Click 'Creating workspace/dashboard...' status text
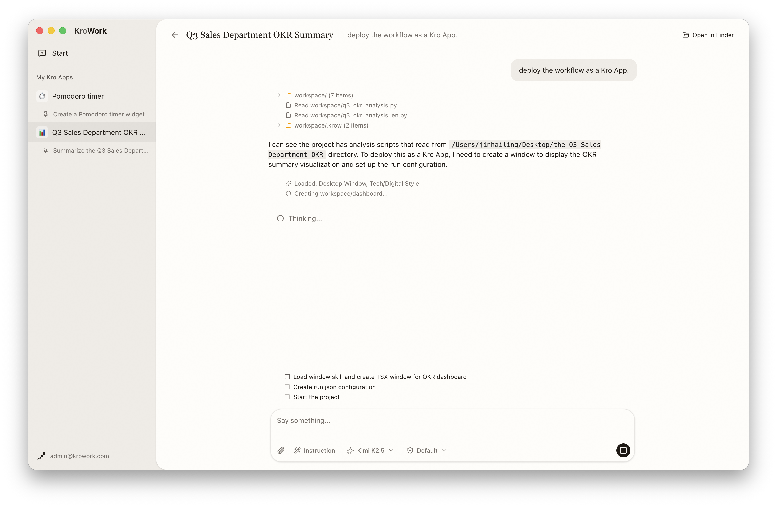This screenshot has width=777, height=507. 341,193
